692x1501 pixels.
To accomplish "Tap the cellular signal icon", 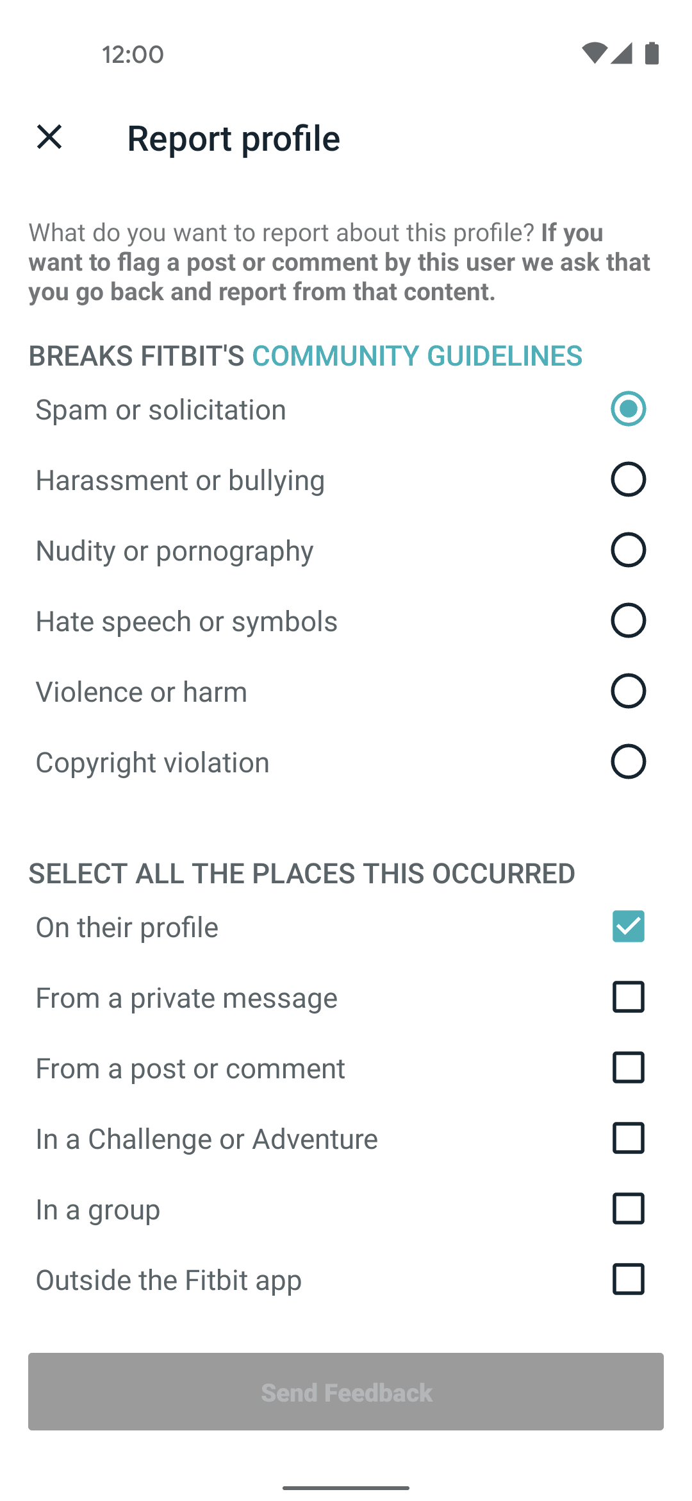I will click(622, 53).
